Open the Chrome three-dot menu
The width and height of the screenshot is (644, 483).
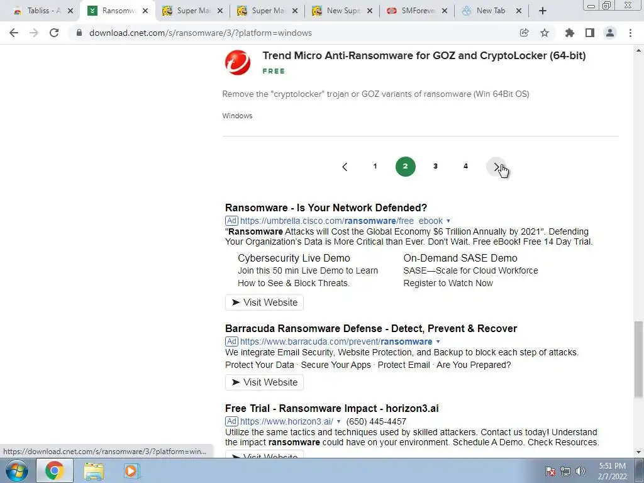click(630, 33)
